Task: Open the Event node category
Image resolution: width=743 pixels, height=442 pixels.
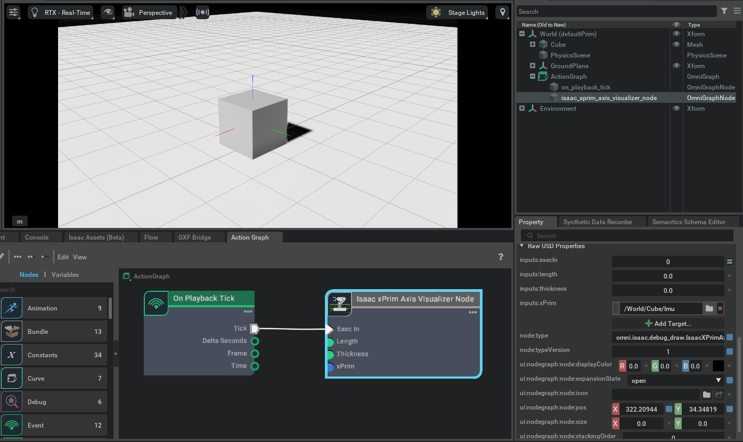Action: pyautogui.click(x=53, y=425)
